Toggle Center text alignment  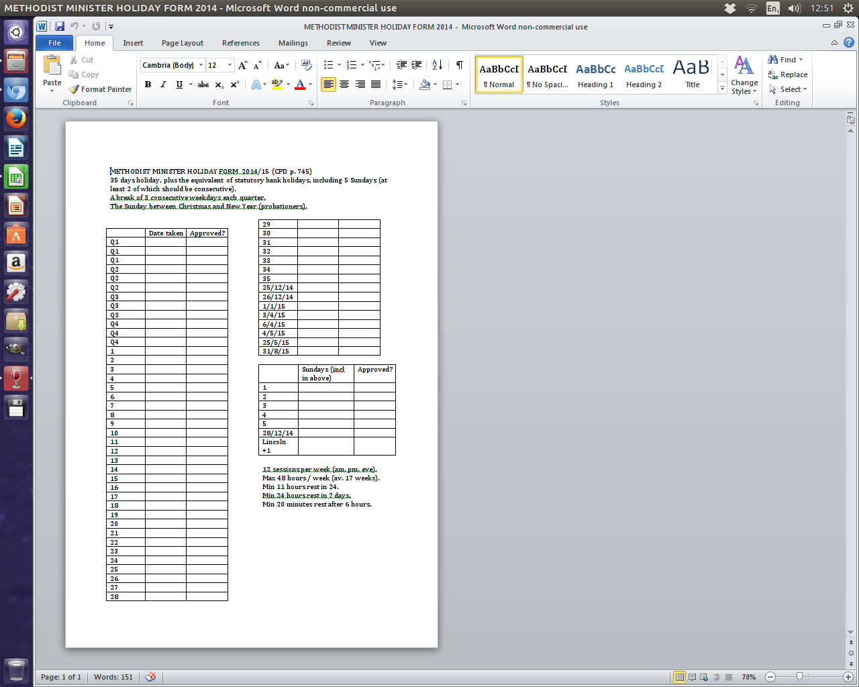pyautogui.click(x=344, y=85)
